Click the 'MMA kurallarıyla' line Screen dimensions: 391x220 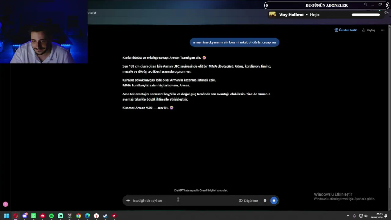[x=156, y=86]
